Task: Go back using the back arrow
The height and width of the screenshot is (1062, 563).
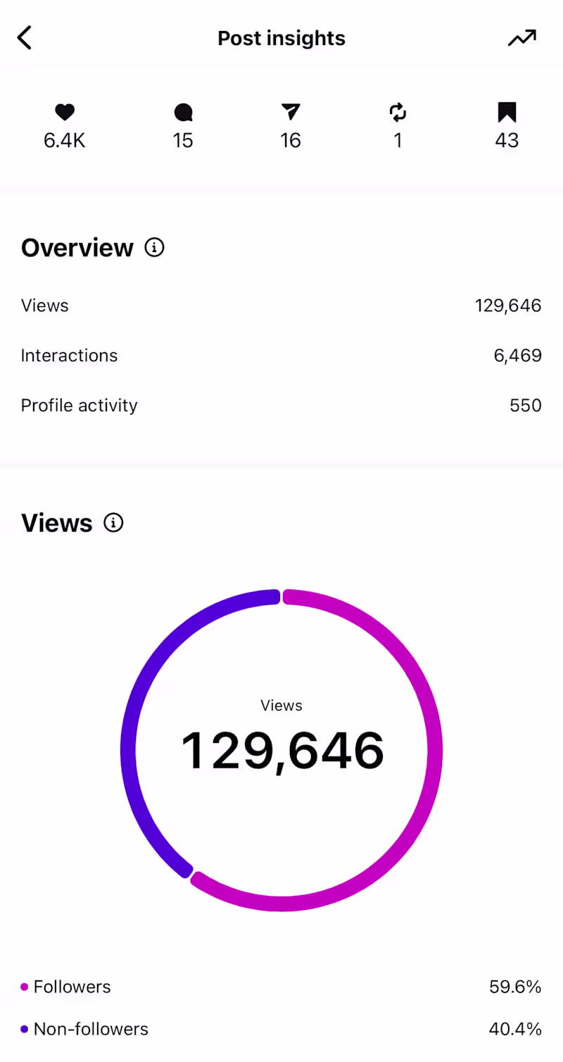Action: pyautogui.click(x=25, y=37)
